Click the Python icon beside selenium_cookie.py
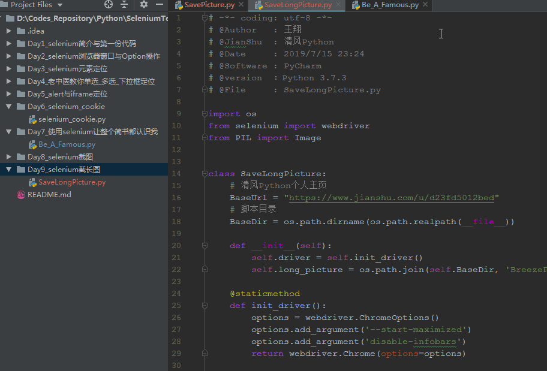The image size is (547, 371). point(32,120)
